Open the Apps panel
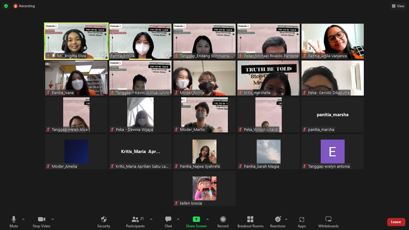This screenshot has height=230, width=409. click(302, 222)
